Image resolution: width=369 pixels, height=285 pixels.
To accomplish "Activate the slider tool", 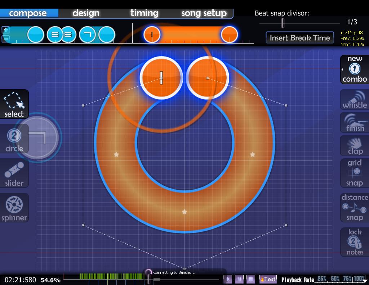I will (x=14, y=173).
